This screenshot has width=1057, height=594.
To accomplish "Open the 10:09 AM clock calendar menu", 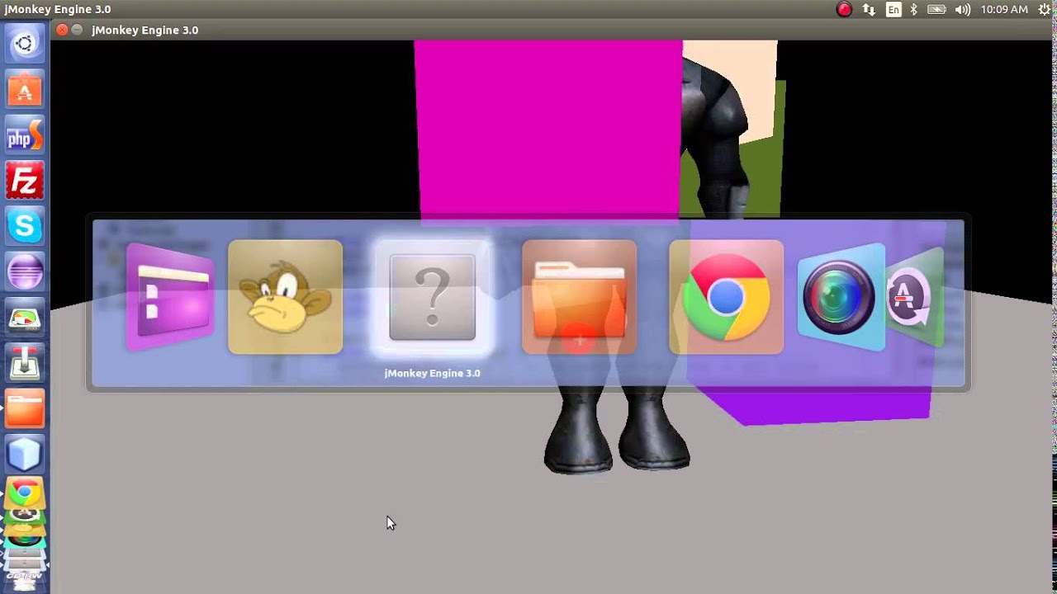I will click(x=1004, y=10).
